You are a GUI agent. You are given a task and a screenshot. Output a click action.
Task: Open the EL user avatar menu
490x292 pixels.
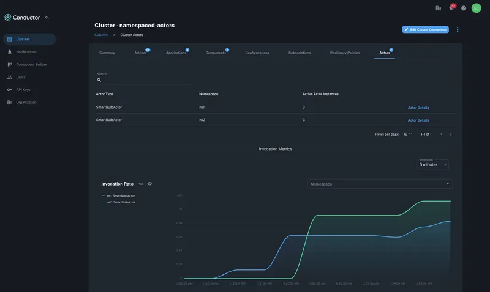pyautogui.click(x=476, y=8)
